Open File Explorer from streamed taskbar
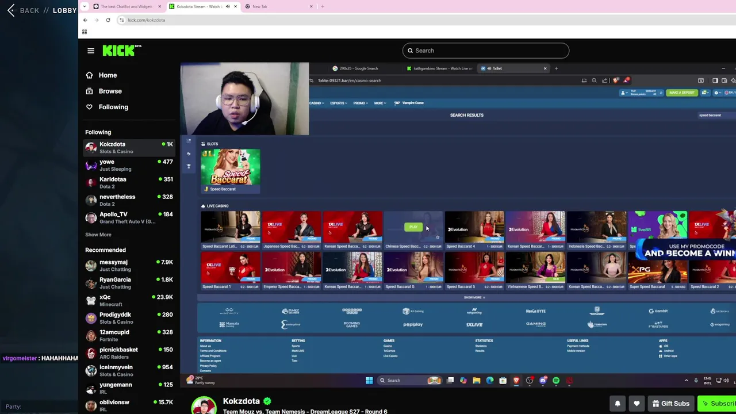Viewport: 736px width, 414px height. [477, 380]
